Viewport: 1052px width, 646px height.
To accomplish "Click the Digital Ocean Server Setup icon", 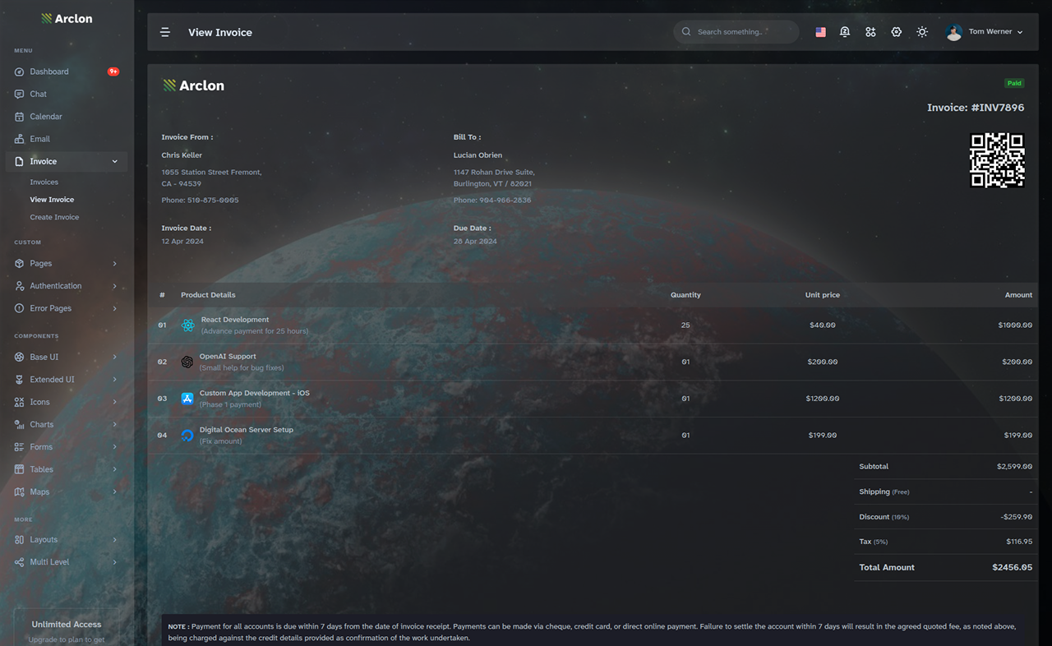I will (187, 435).
